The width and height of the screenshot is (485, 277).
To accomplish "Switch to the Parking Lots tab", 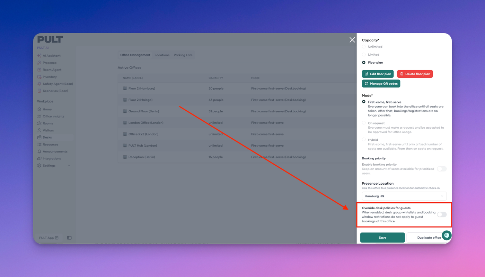I will [x=183, y=55].
